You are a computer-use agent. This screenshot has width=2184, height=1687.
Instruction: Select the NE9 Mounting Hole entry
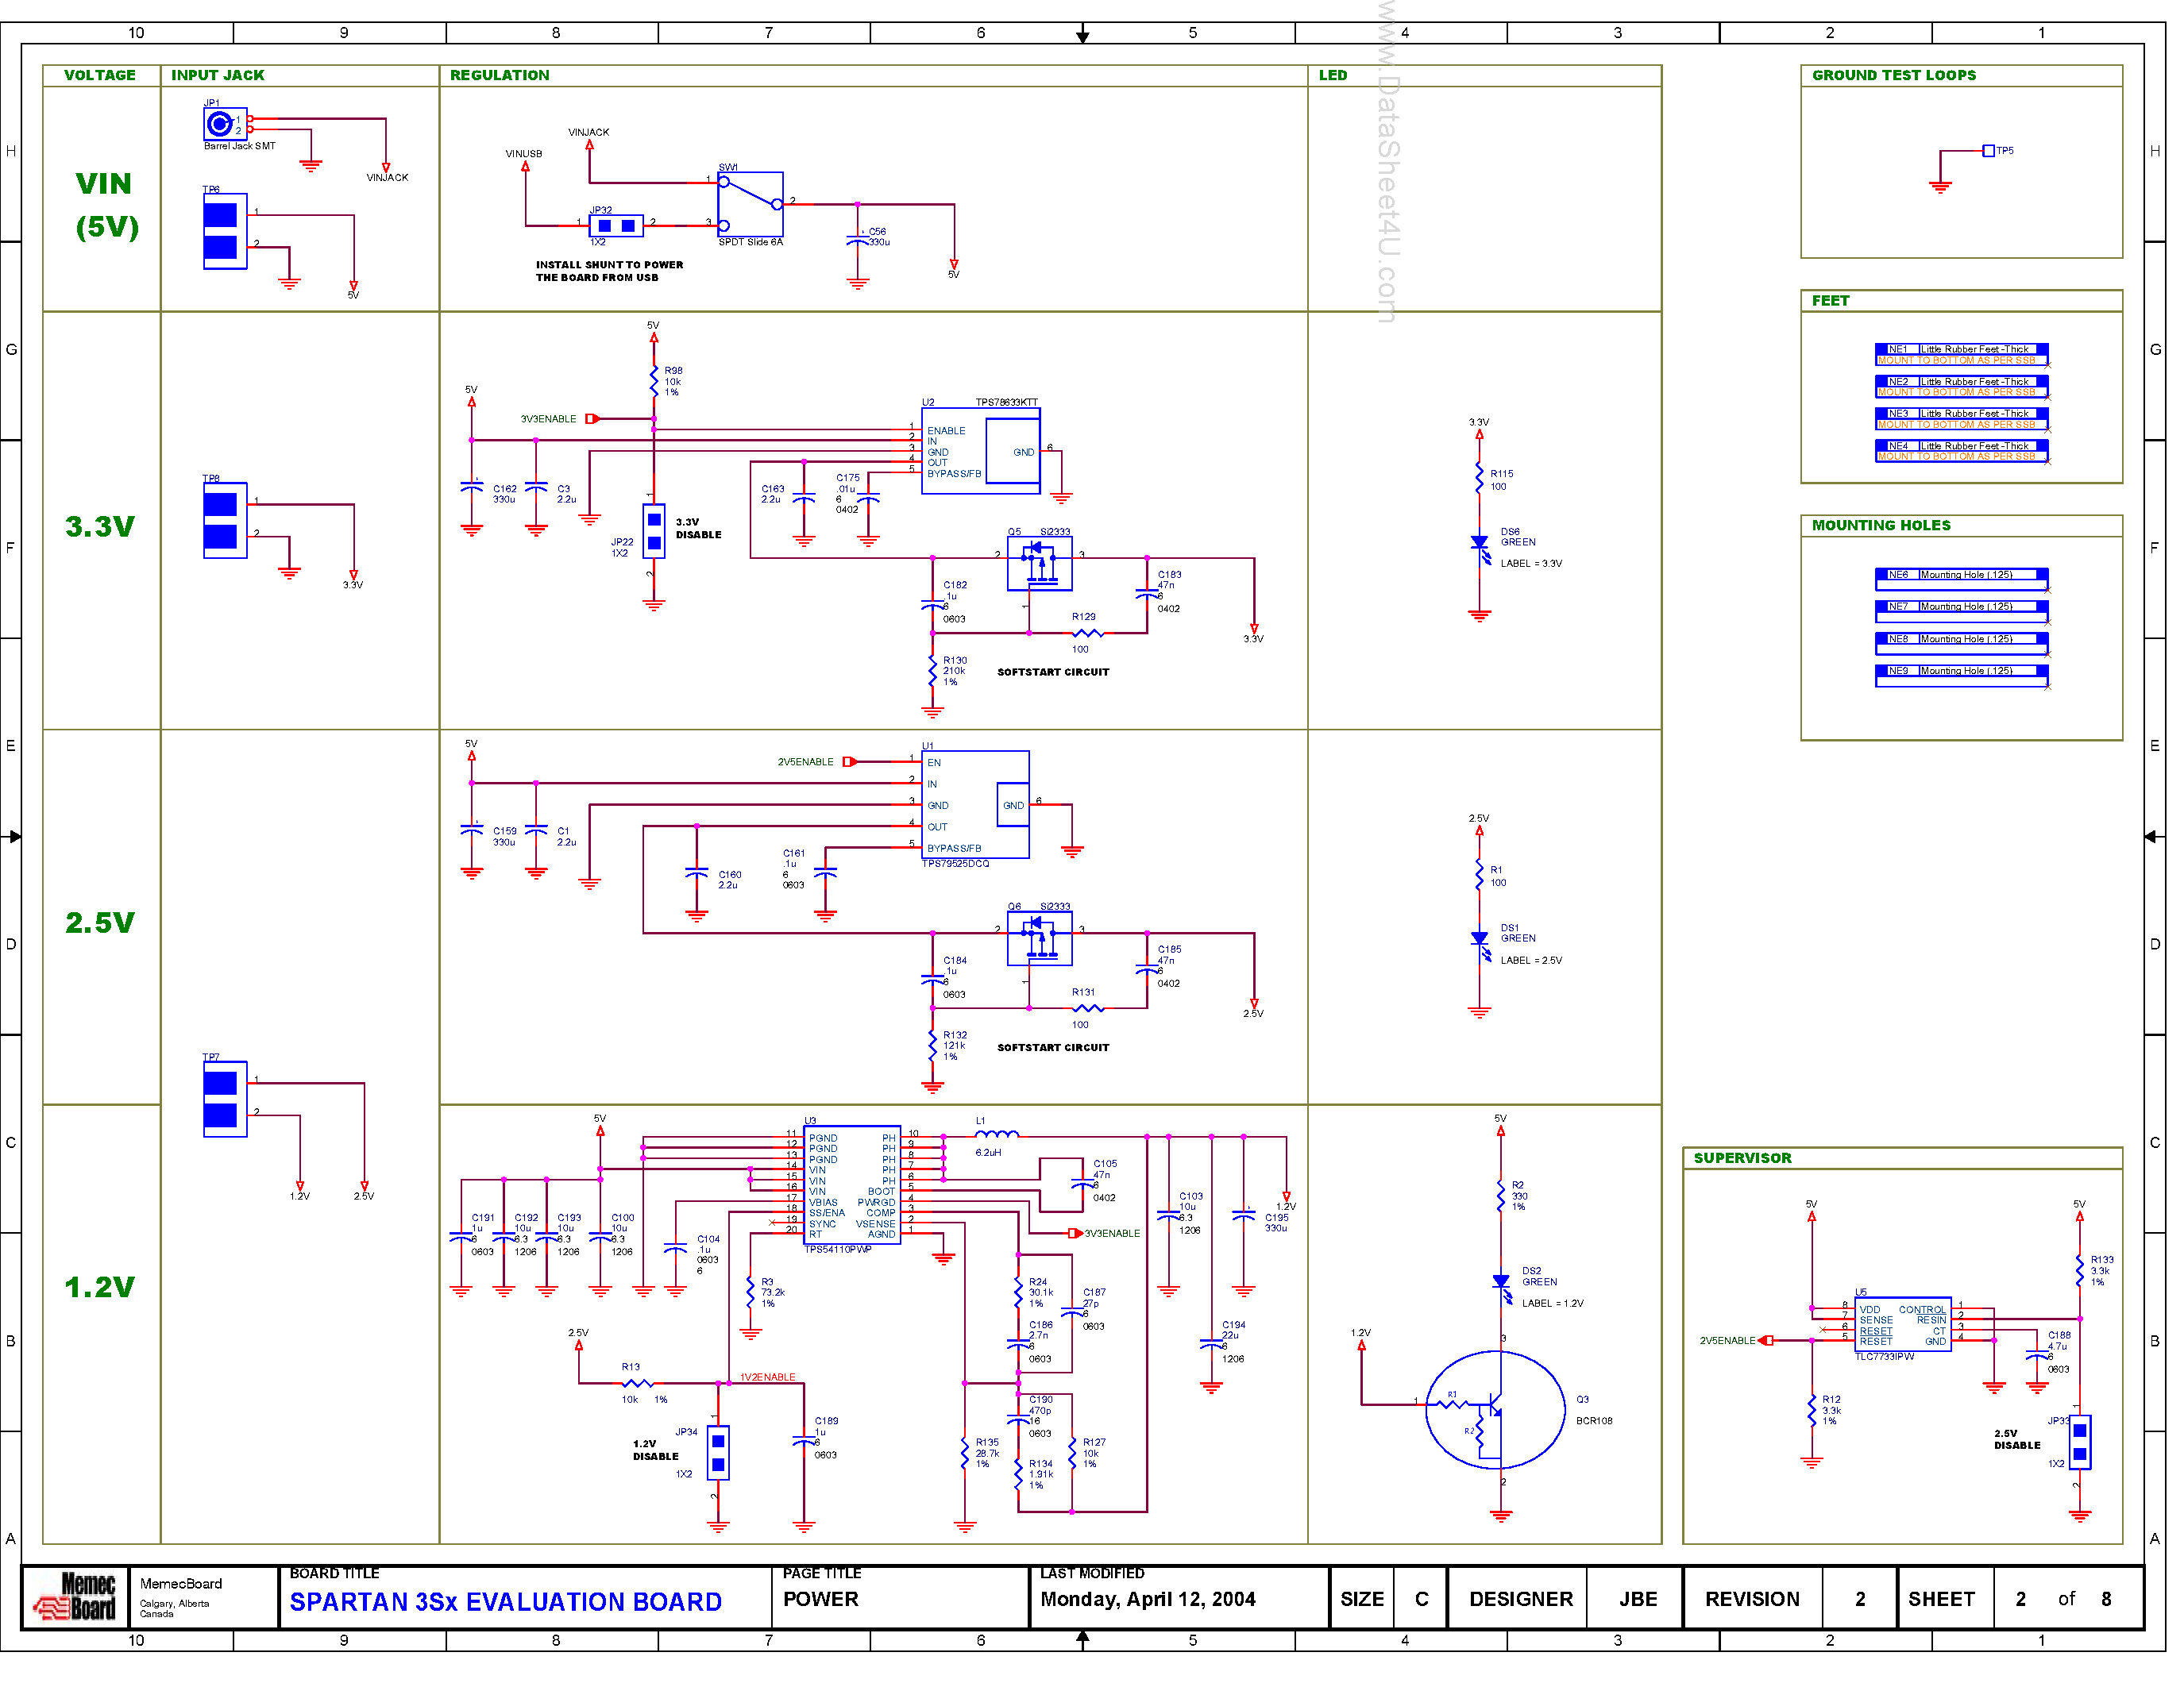1961,676
